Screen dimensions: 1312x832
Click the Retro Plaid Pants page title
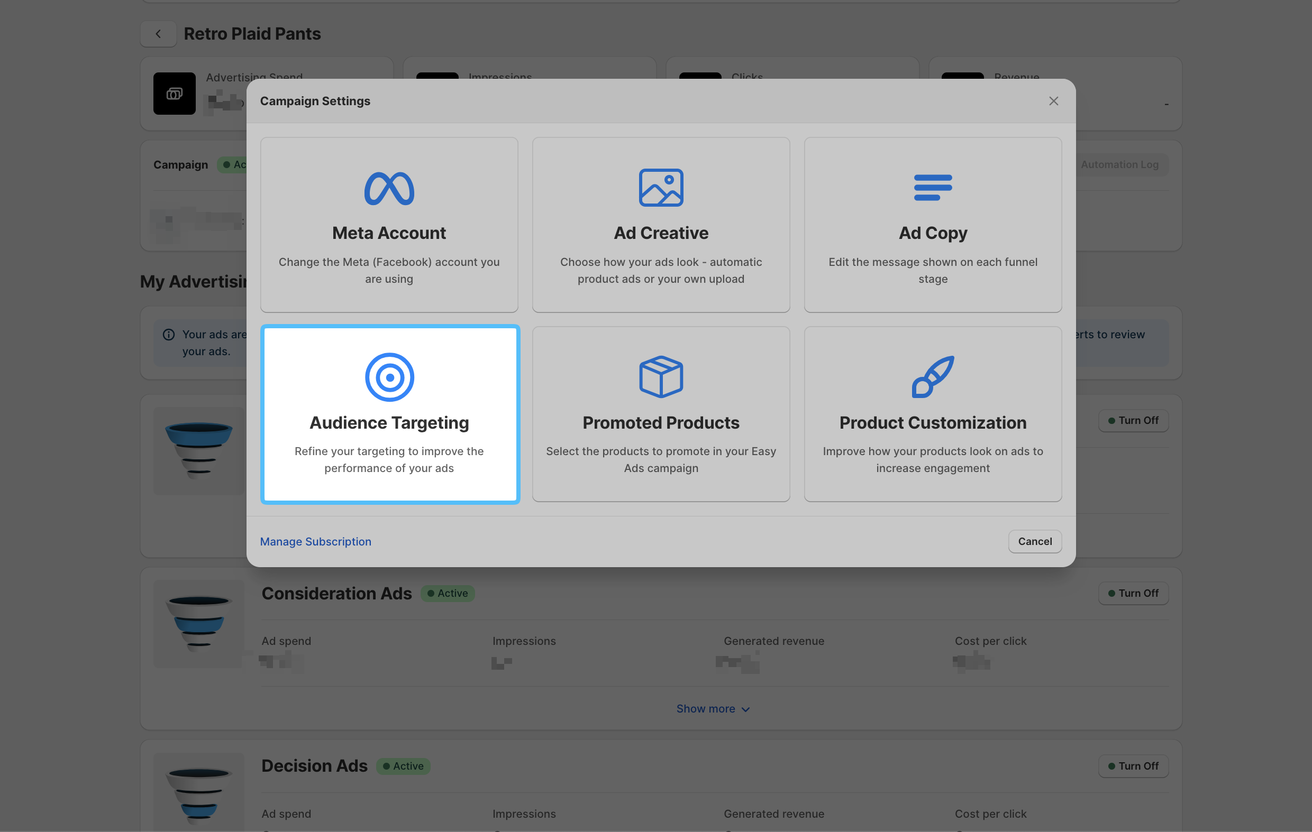252,34
